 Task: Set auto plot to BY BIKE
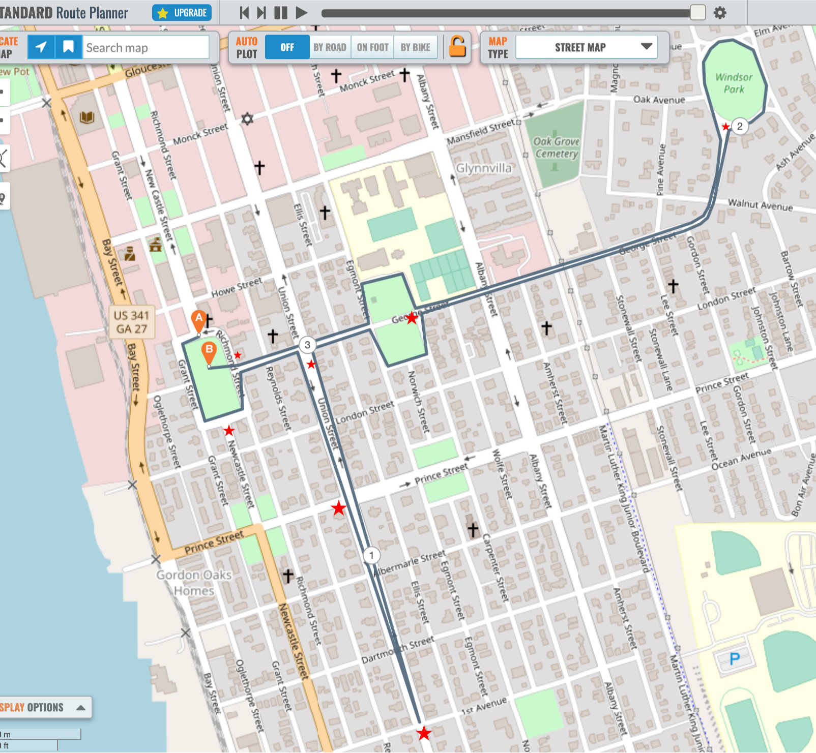[x=415, y=47]
